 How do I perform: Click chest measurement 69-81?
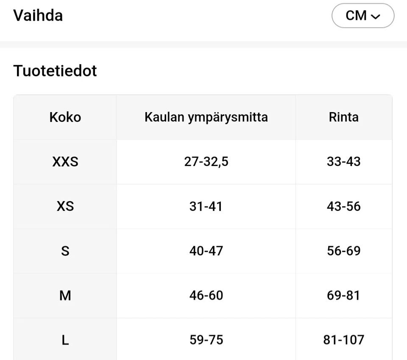(343, 295)
